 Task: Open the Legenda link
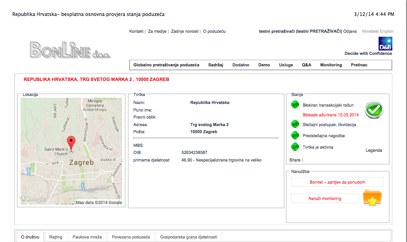(x=374, y=150)
